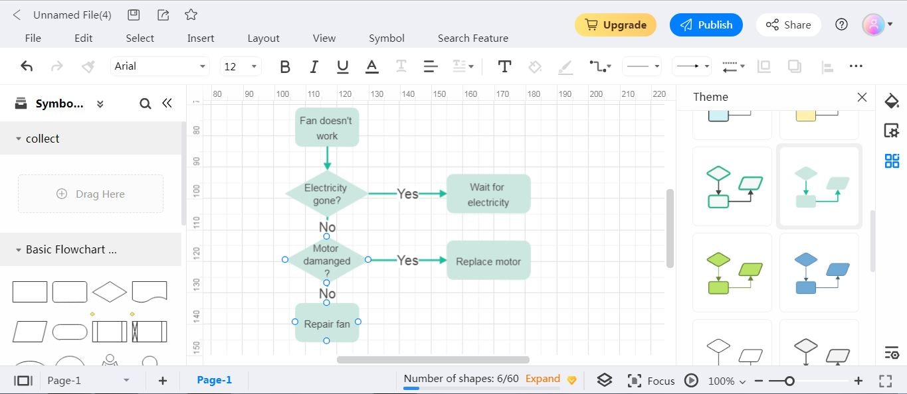Click the fill color bucket icon
The image size is (907, 394).
click(534, 66)
